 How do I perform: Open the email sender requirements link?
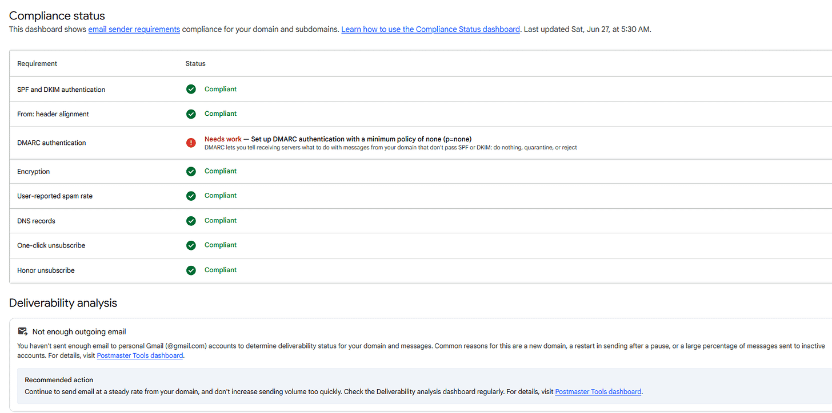point(134,29)
